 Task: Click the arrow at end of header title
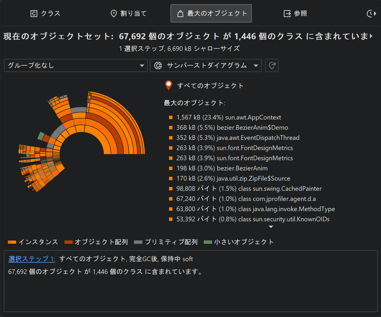[x=371, y=36]
